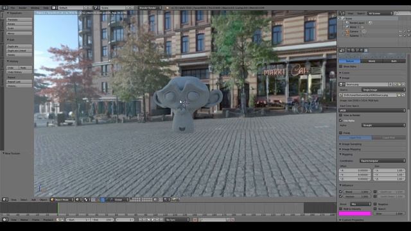Viewport: 411px width, 231px height.
Task: Open the Render properties tab icon
Action: coord(349,50)
